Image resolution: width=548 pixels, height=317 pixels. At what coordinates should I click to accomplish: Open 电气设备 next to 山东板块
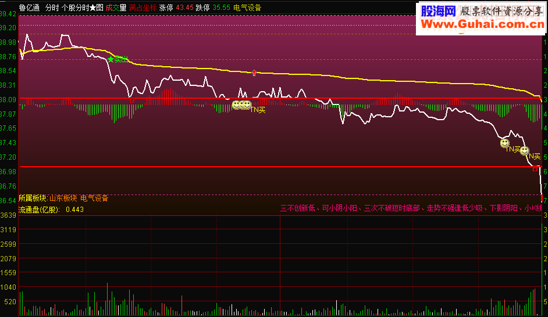pos(94,198)
